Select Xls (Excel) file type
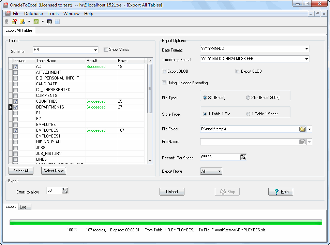Image resolution: width=330 pixels, height=245 pixels. 205,98
